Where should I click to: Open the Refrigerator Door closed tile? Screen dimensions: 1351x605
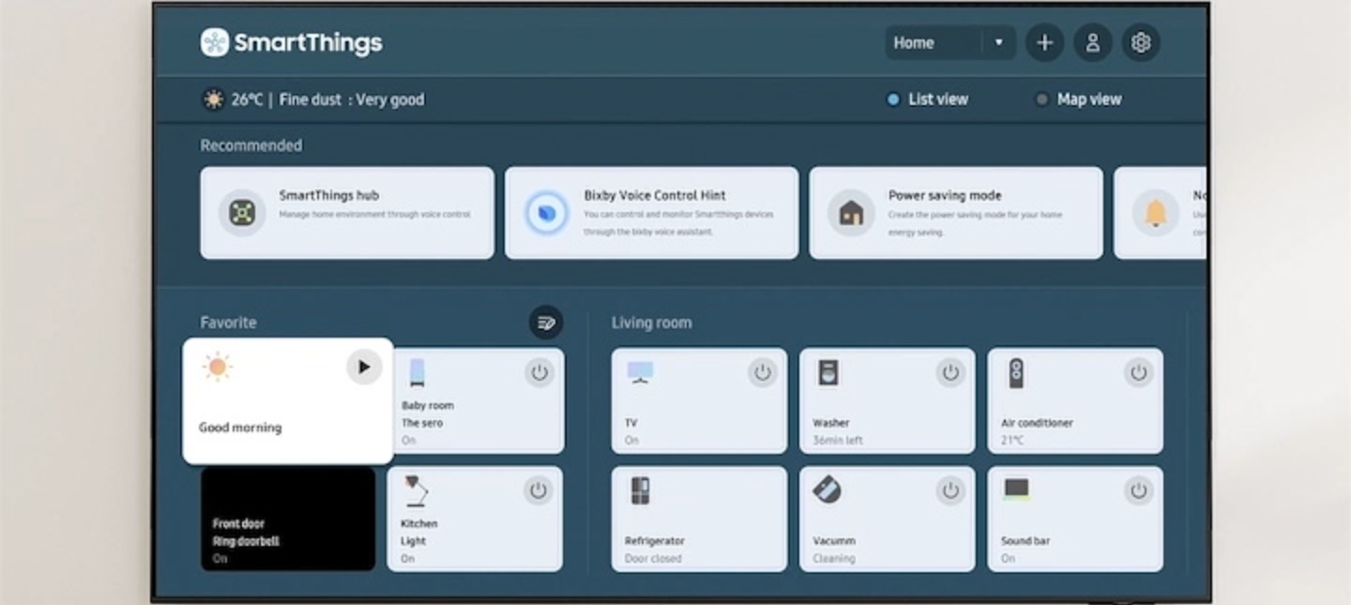699,519
